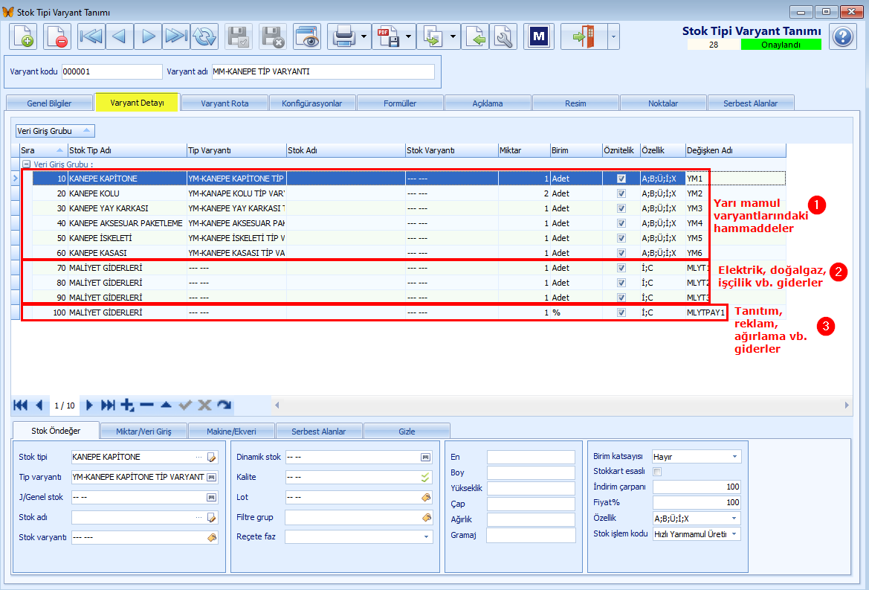The width and height of the screenshot is (869, 590).
Task: Click the copy documents icon
Action: coord(433,36)
